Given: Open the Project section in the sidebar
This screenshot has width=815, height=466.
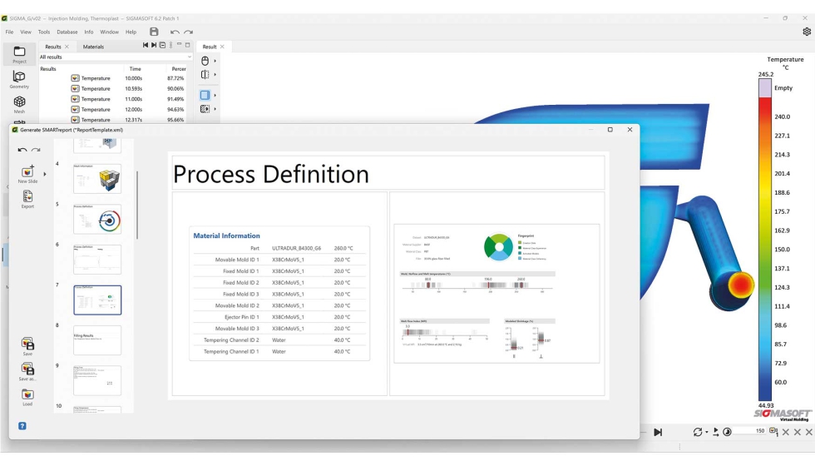Looking at the screenshot, I should [19, 54].
